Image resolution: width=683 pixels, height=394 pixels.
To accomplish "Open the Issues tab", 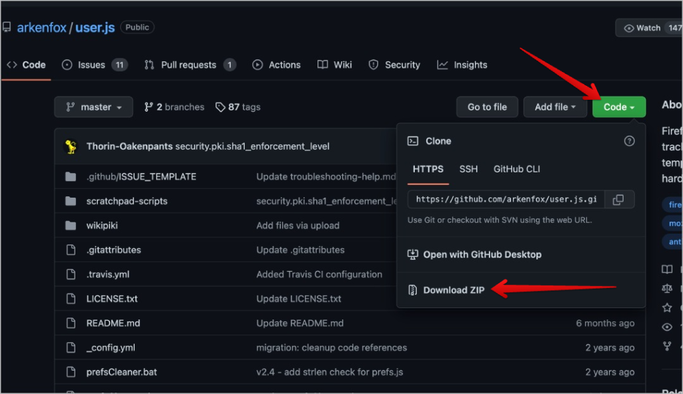I will pos(94,65).
